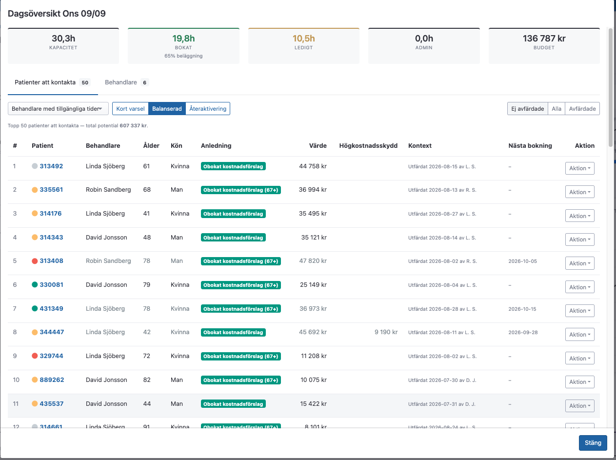The width and height of the screenshot is (616, 460).
Task: Open patient link 330081
Action: [51, 285]
